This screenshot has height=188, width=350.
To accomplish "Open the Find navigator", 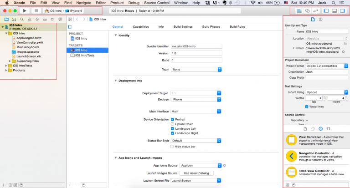I will click(x=21, y=20).
